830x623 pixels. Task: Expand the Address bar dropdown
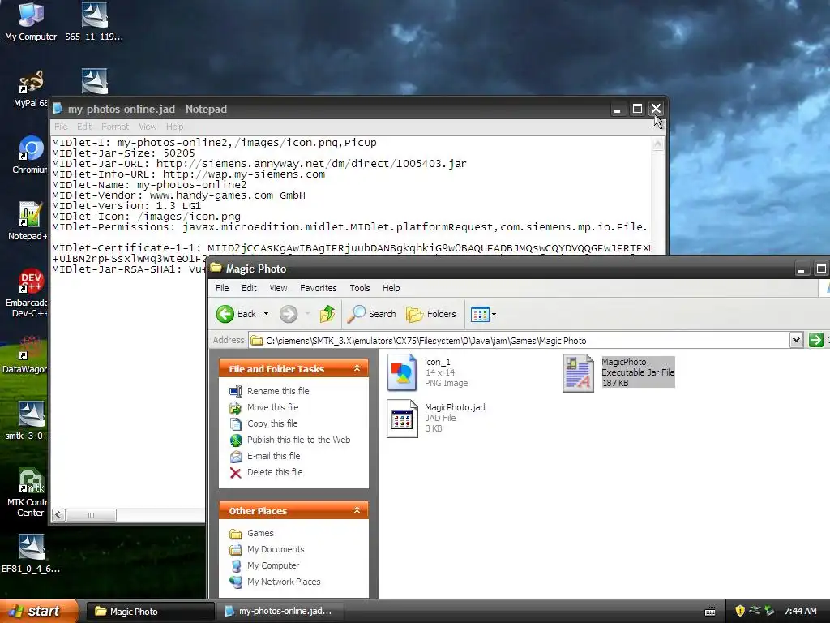pyautogui.click(x=796, y=340)
